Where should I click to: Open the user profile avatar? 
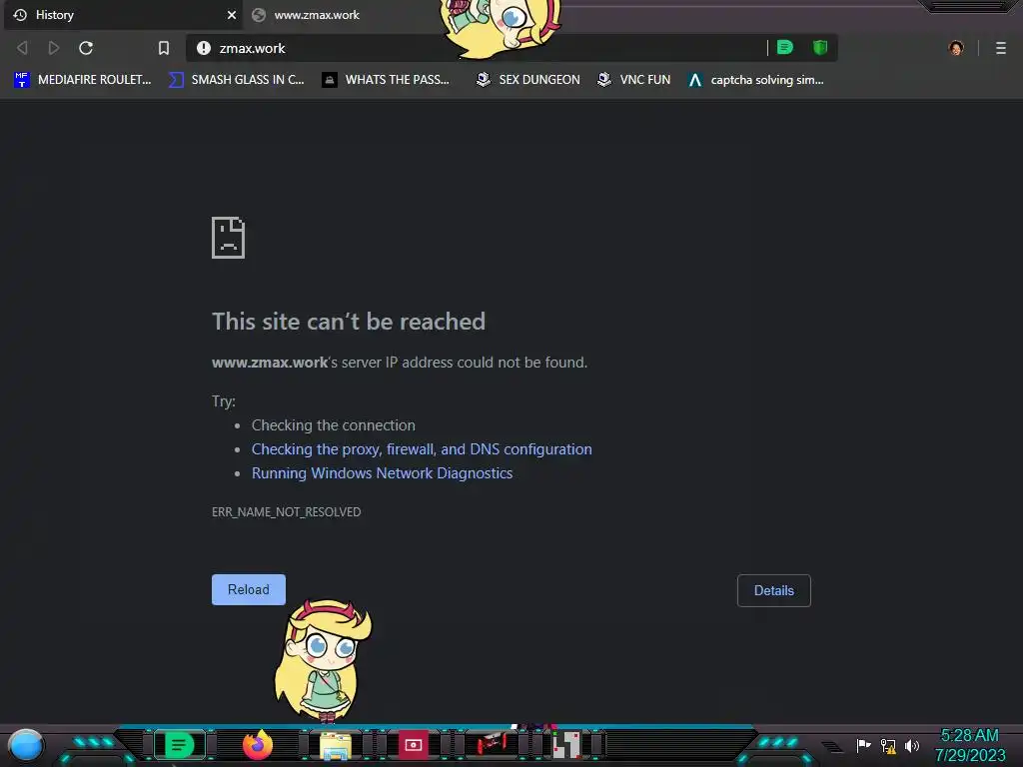[956, 48]
